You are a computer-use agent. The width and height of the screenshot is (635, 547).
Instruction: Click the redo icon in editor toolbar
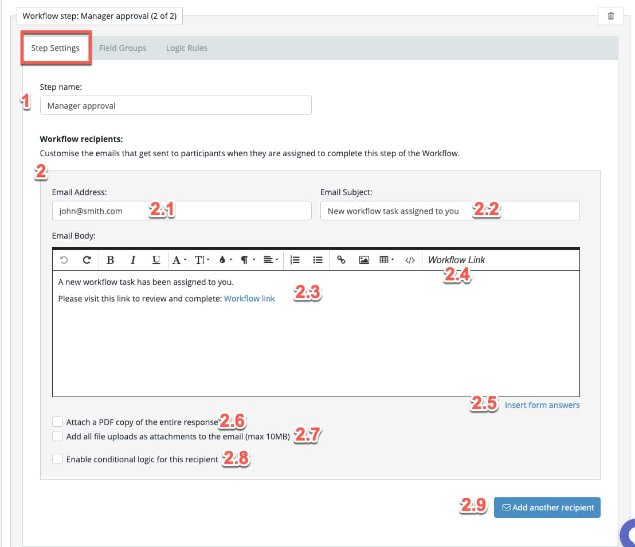point(87,260)
